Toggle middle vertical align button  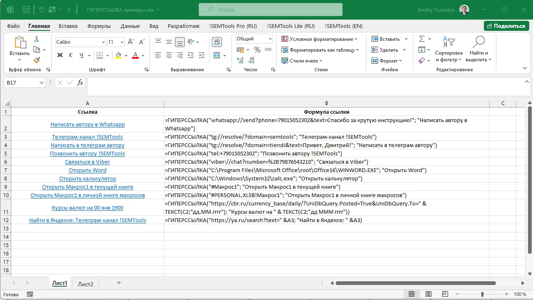(169, 42)
